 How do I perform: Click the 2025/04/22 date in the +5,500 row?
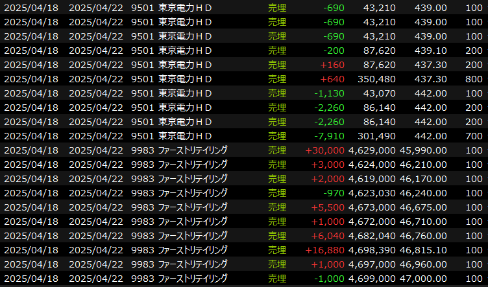click(95, 207)
